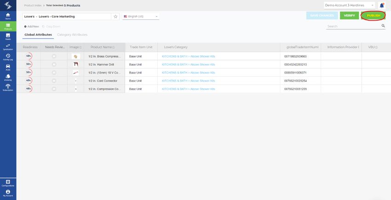Open Configurations in the sidebar
391x200 pixels.
pos(8,183)
